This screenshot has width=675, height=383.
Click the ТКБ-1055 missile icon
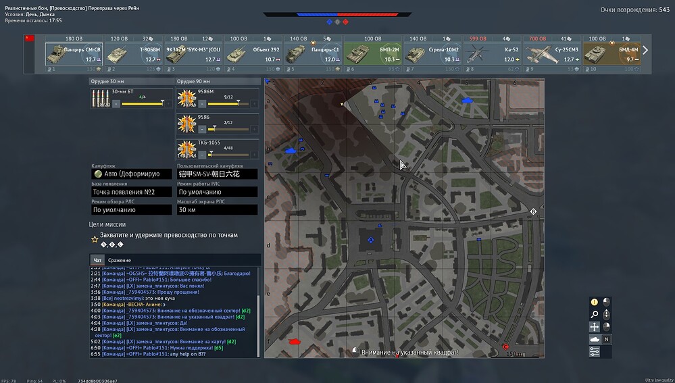tap(187, 149)
